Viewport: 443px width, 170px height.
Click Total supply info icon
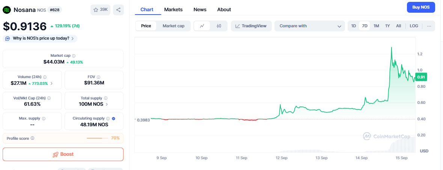tap(105, 98)
